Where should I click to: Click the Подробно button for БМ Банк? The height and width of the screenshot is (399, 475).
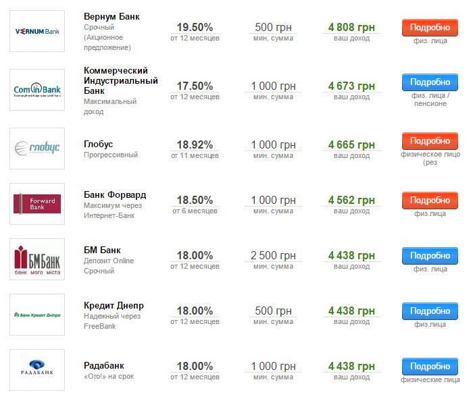pyautogui.click(x=430, y=256)
